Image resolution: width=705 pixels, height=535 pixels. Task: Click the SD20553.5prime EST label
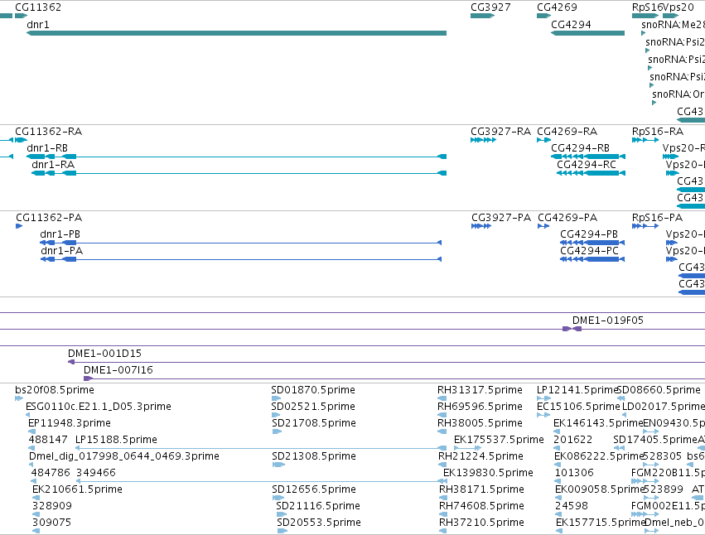(x=319, y=523)
